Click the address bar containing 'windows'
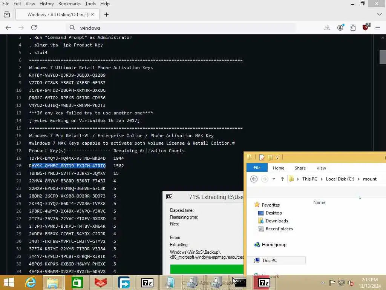The height and width of the screenshot is (290, 386). (181, 28)
